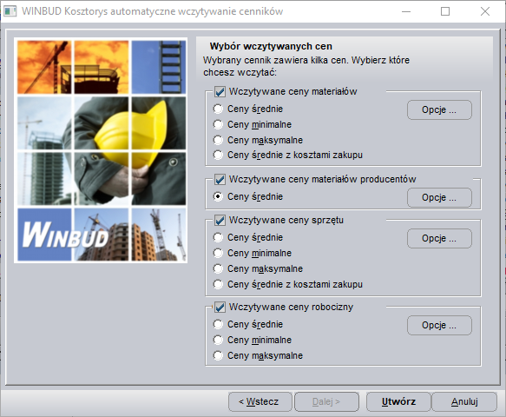Screen dimensions: 506x417
Task: Go back with the Wstecz button
Action: (260, 401)
